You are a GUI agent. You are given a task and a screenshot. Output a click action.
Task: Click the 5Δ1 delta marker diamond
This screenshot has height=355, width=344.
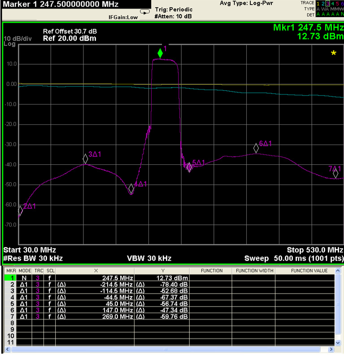click(189, 167)
